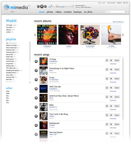Star the song Wolf Like Me
This screenshot has width=131, height=150.
click(107, 88)
